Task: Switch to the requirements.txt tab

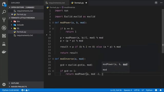Action: click(x=56, y=3)
